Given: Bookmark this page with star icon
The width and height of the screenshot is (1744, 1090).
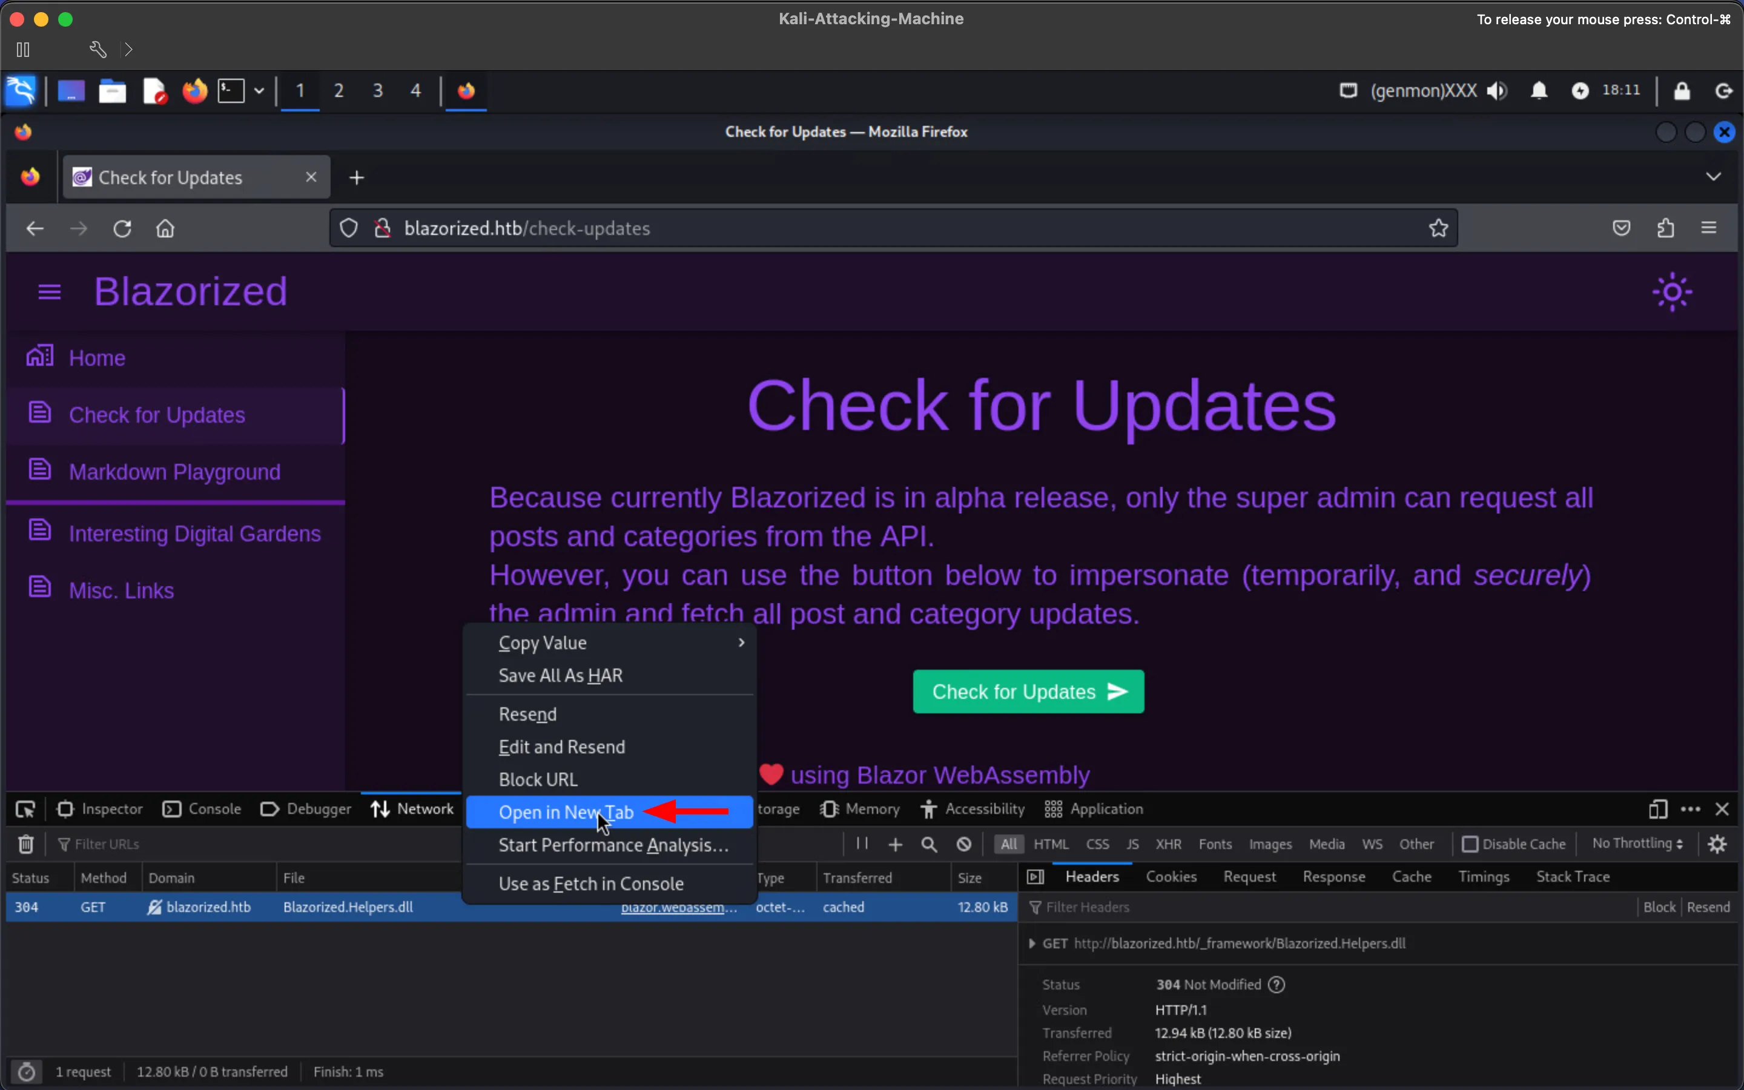Looking at the screenshot, I should pos(1438,228).
